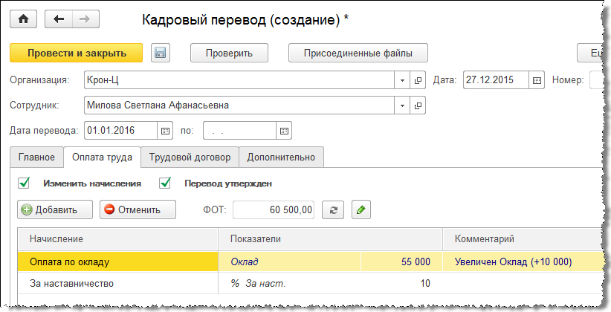The image size is (611, 312).
Task: Click the Home icon button
Action: 22,19
